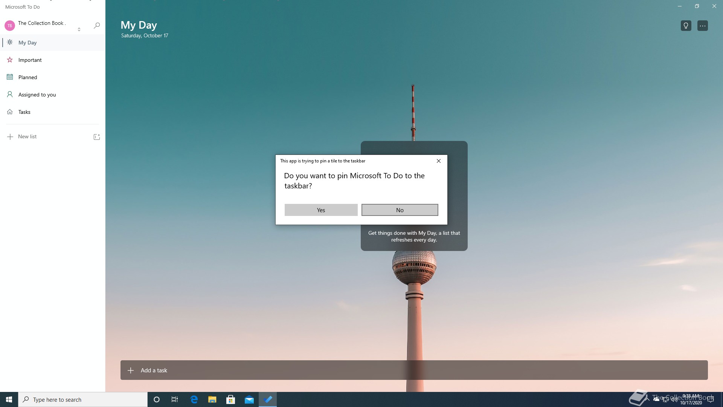Open the three-dots list options menu
The height and width of the screenshot is (407, 723).
click(703, 26)
